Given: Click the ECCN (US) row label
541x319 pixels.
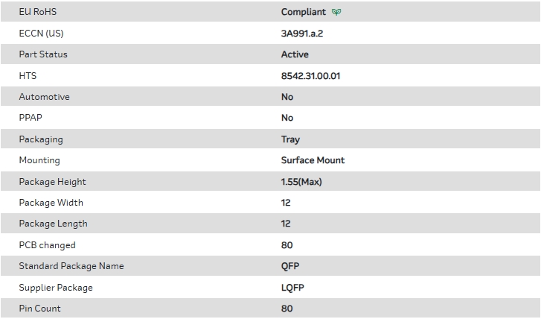Looking at the screenshot, I should 41,34.
